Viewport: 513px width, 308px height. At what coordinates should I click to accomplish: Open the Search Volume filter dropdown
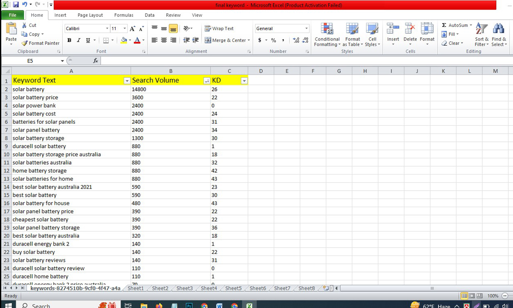[207, 81]
